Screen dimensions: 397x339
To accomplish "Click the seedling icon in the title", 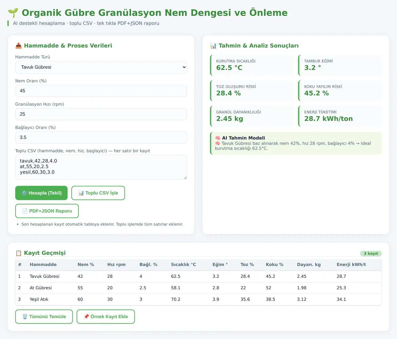I will [13, 13].
